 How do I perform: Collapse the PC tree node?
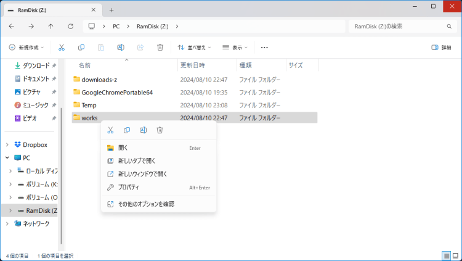click(x=7, y=158)
